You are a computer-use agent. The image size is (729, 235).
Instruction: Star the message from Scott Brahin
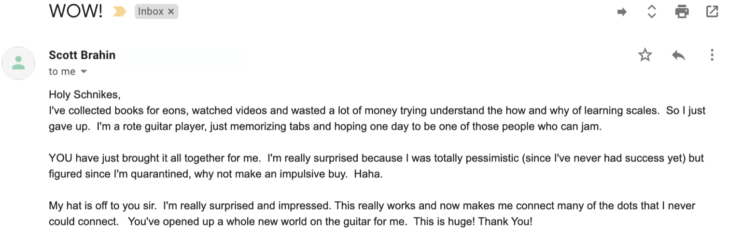coord(645,55)
